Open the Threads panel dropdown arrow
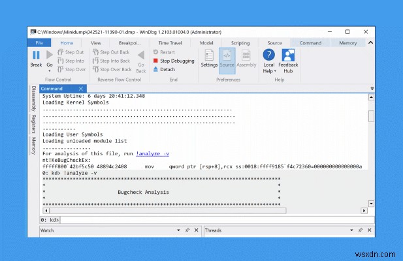The height and width of the screenshot is (261, 403). (x=351, y=230)
